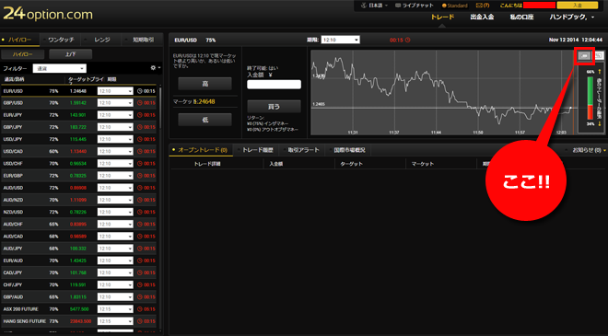The image size is (608, 336).
Task: Click the down arrow beside 34% sentiment
Action: click(x=600, y=124)
